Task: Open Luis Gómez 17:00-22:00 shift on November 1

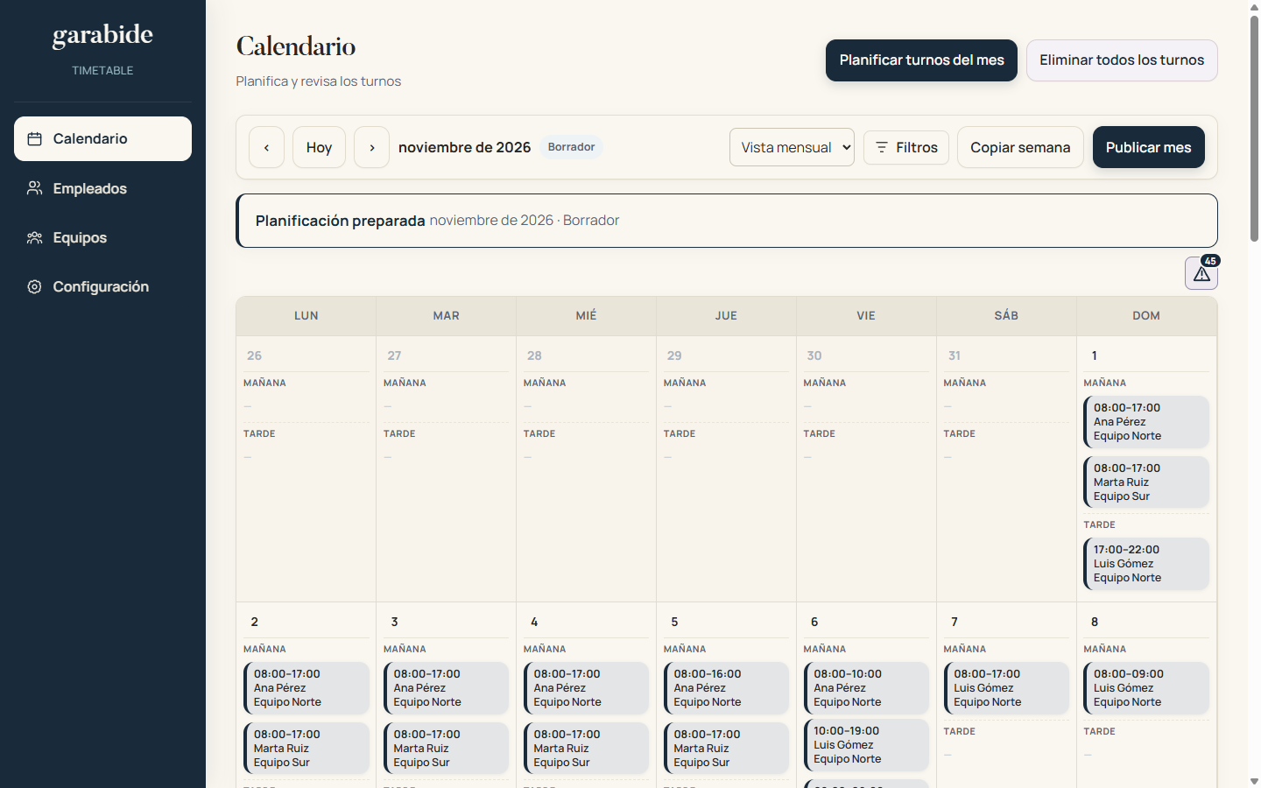Action: 1146,564
